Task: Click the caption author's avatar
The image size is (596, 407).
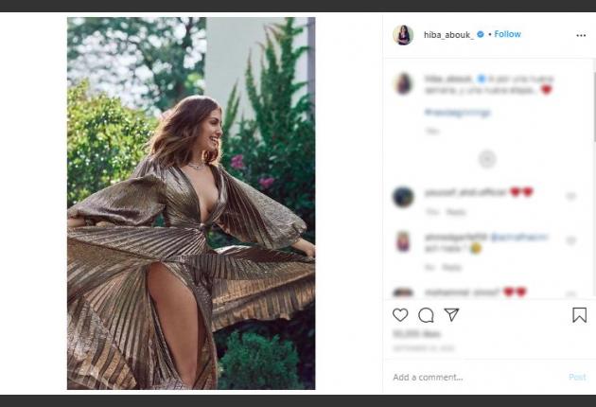Action: 403,83
